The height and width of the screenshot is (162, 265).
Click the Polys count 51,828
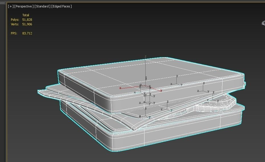[27, 20]
